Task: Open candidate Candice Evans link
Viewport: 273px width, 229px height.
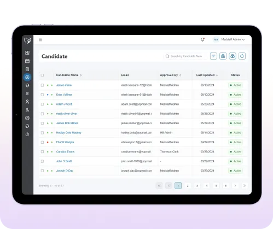Action: (x=65, y=151)
